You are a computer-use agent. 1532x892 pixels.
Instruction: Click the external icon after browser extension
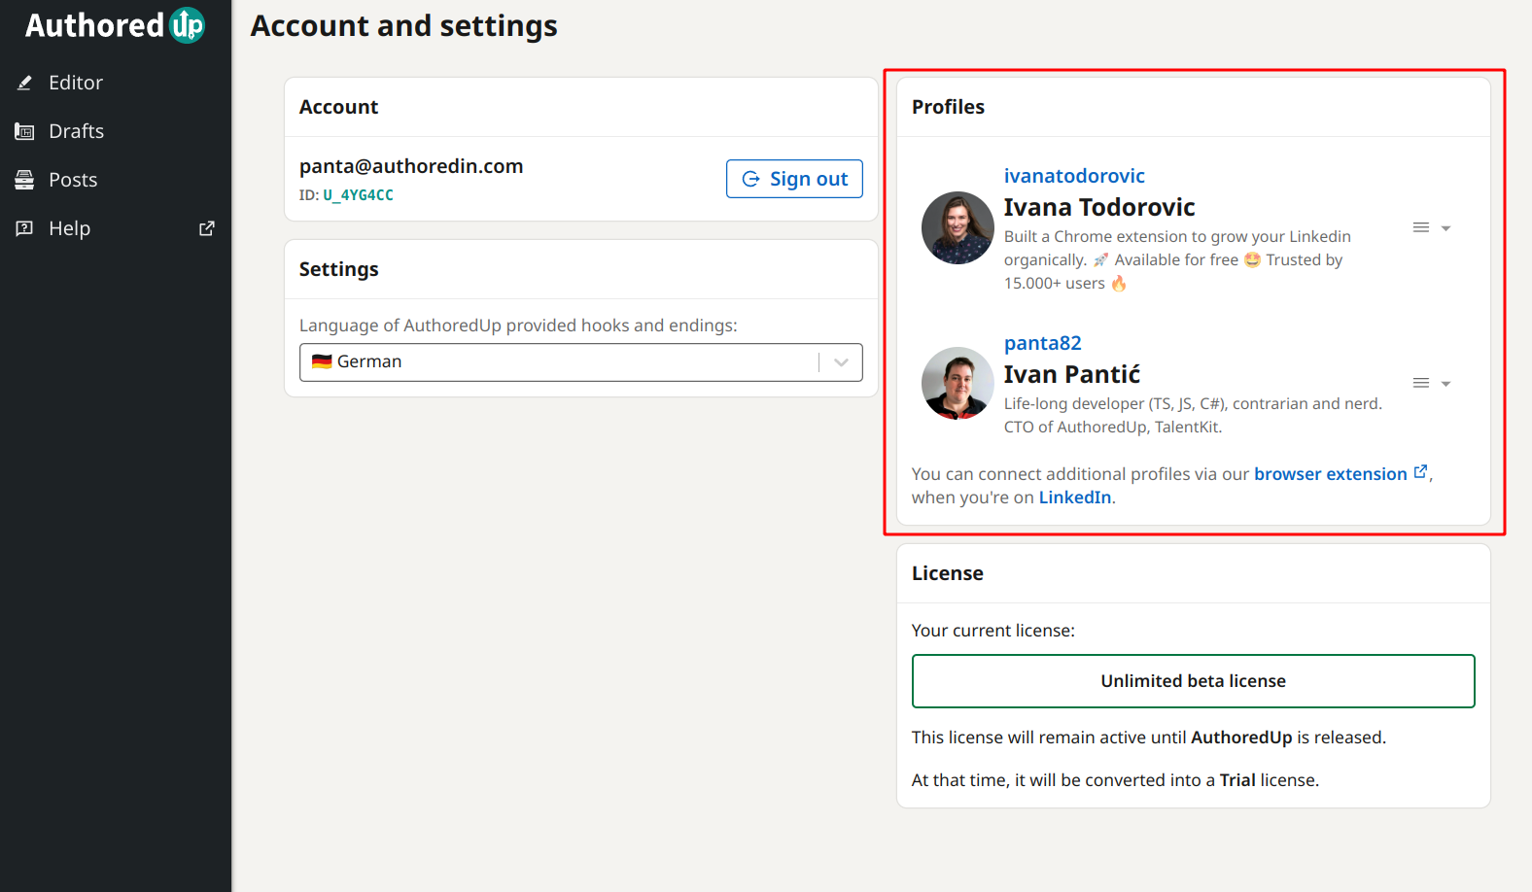[x=1420, y=471]
